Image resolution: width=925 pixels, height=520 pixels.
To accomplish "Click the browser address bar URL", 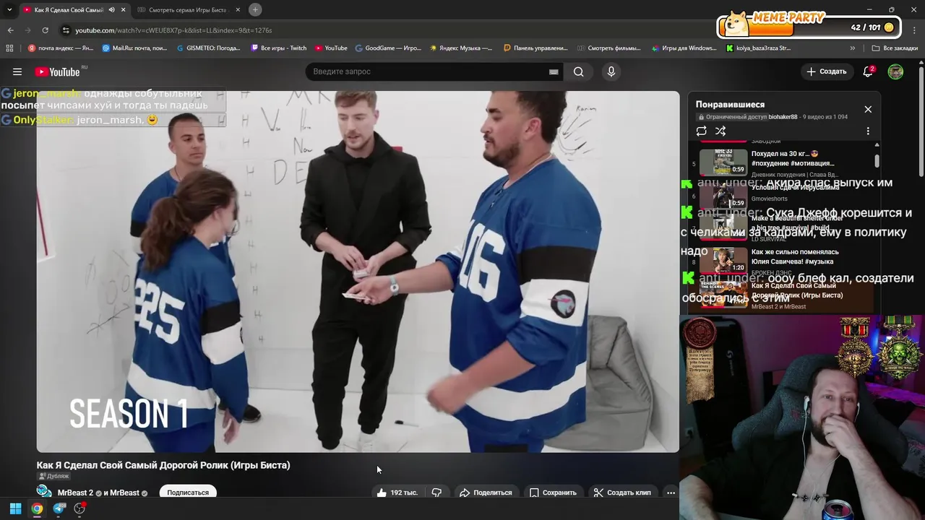I will [x=173, y=30].
